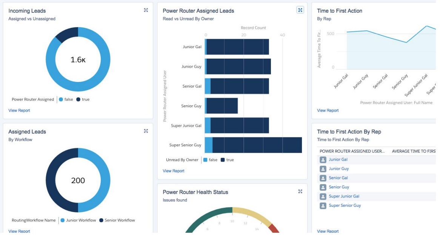Open Super Junior Gal user record

tap(344, 196)
